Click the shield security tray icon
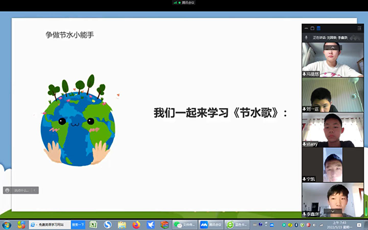 (302, 225)
